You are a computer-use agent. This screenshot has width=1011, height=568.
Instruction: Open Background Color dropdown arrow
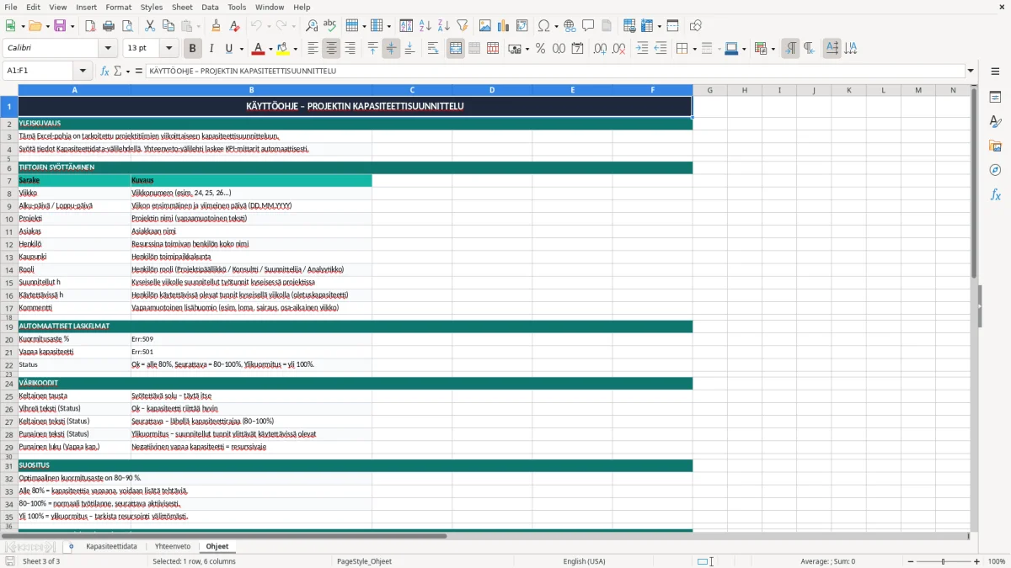tap(296, 49)
